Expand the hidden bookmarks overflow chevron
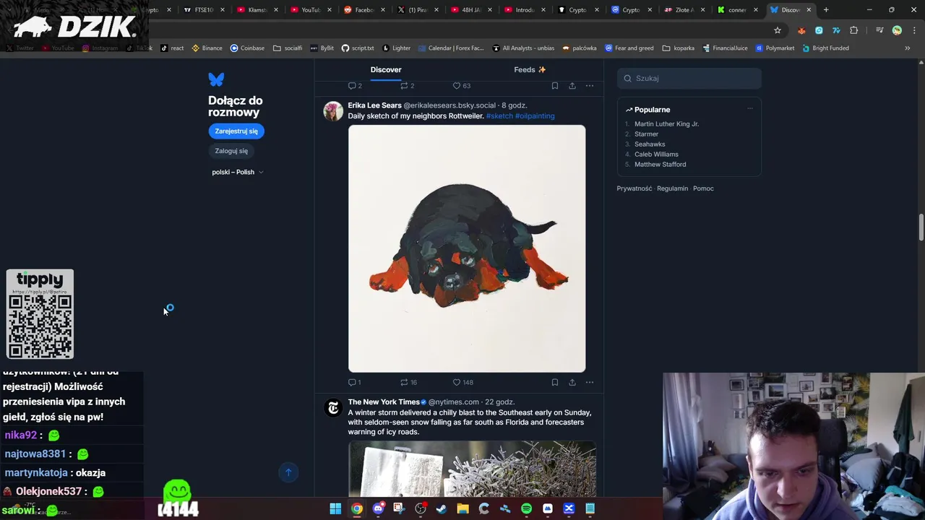Viewport: 925px width, 520px height. point(907,48)
